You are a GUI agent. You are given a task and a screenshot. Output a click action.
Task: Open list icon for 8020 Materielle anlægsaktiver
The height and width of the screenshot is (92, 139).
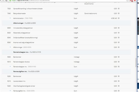point(118,33)
